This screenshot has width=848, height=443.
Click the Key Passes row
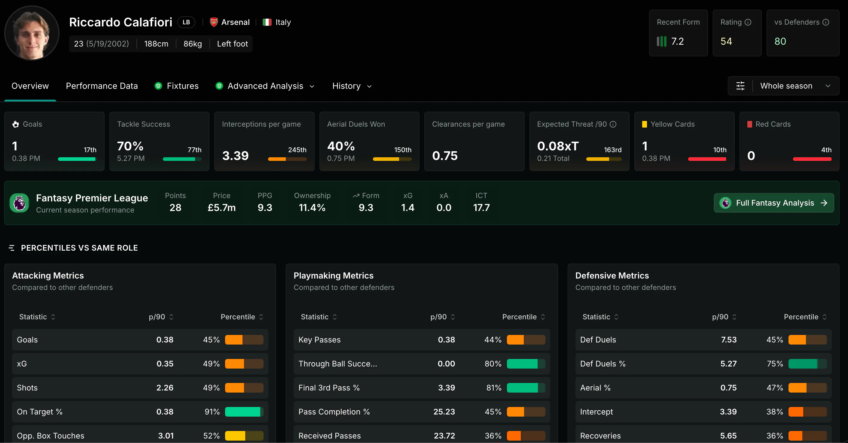point(422,340)
